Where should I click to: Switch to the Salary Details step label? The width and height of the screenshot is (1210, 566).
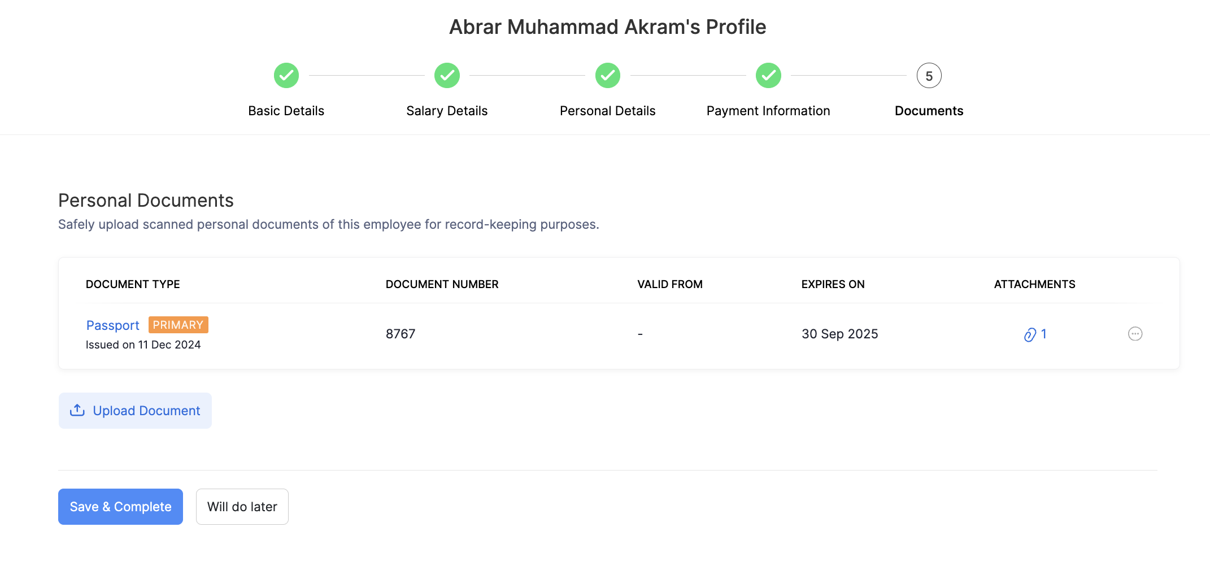447,111
